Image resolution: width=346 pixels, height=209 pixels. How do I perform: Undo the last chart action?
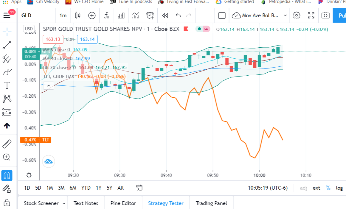point(178,15)
